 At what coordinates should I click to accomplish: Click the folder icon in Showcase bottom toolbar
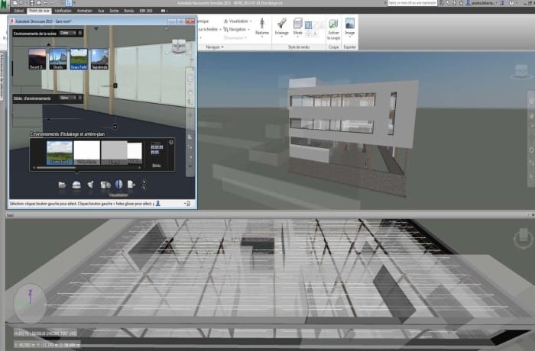tap(62, 185)
